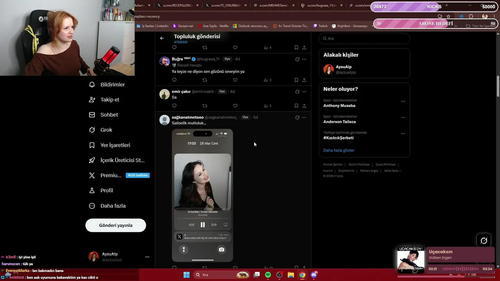Open more options on emir çakır's reply
Screen dimensions: 500x281
point(304,92)
